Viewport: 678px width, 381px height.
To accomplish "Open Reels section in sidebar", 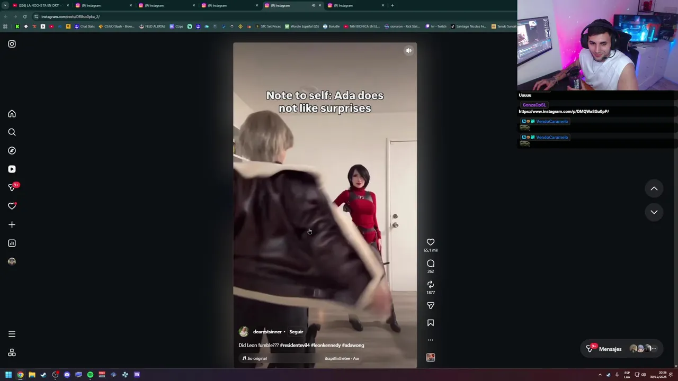I will (x=12, y=169).
